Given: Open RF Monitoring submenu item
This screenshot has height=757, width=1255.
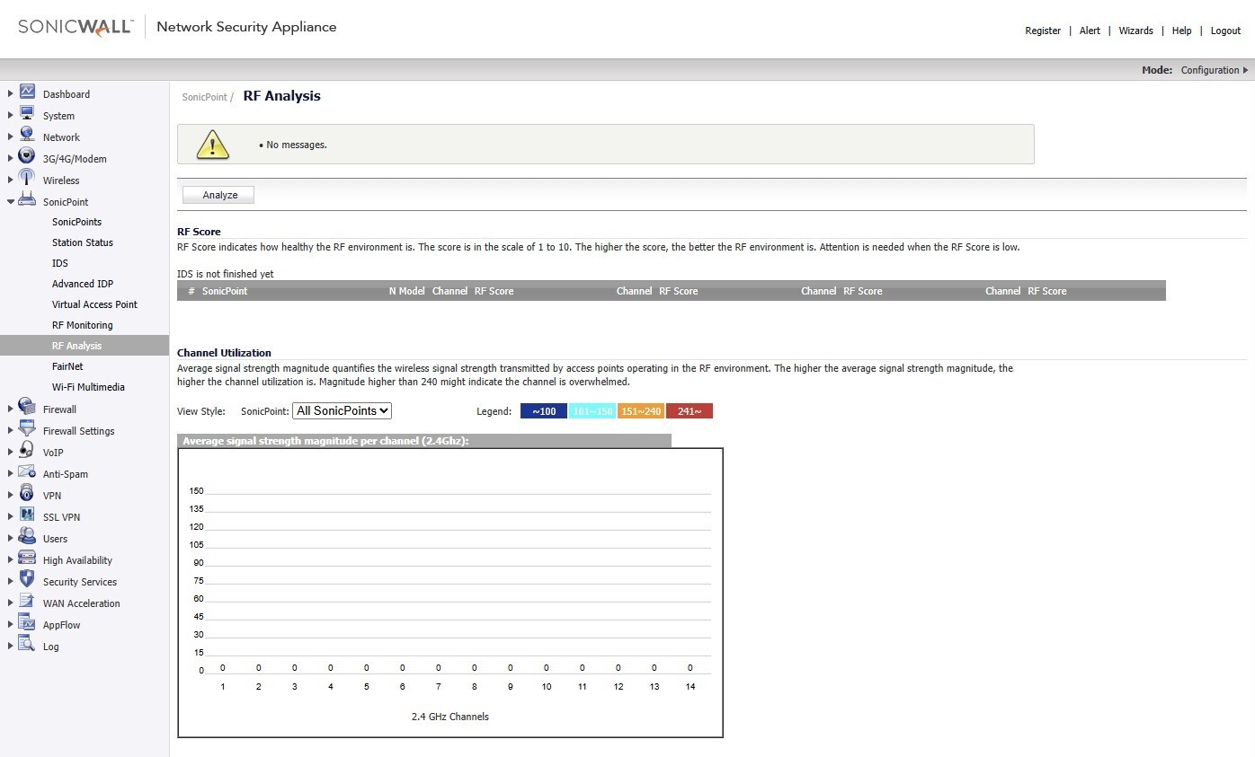Looking at the screenshot, I should [x=83, y=325].
